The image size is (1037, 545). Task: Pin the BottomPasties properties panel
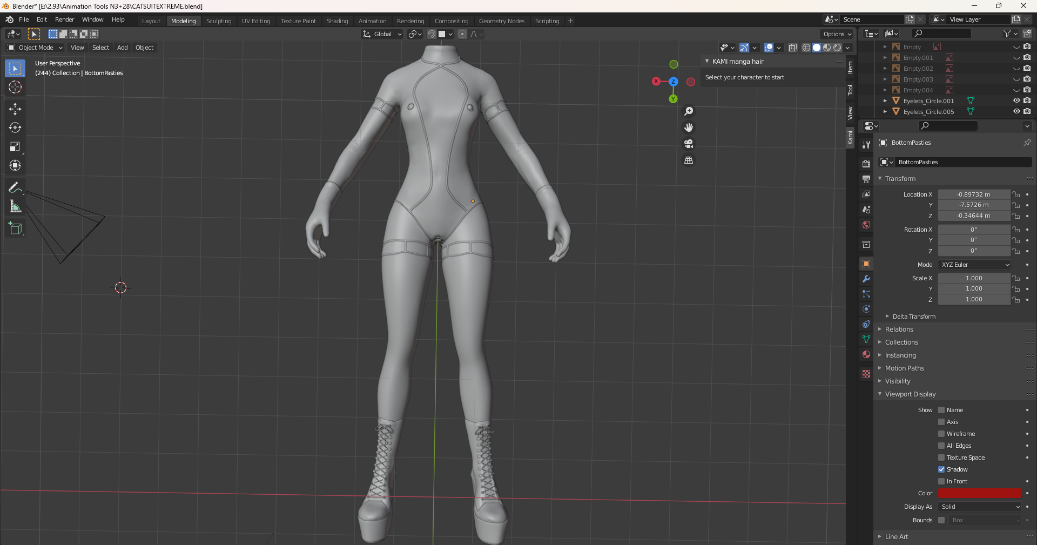click(x=1027, y=143)
